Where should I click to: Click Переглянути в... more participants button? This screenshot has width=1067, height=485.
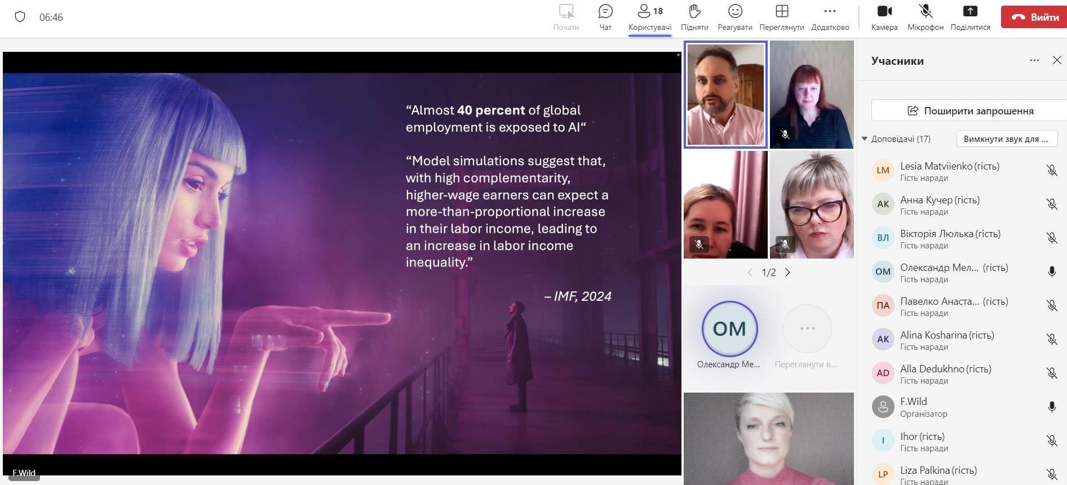(807, 328)
